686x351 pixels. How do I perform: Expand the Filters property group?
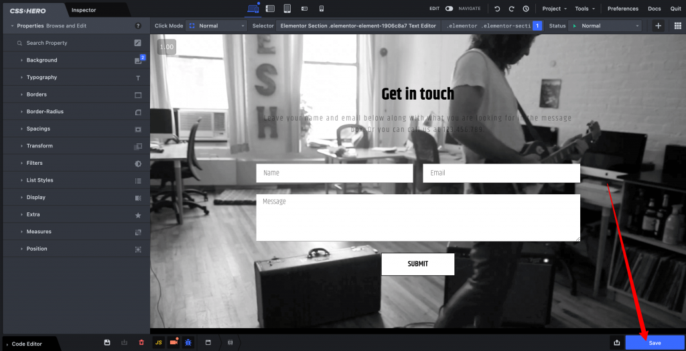[76, 163]
